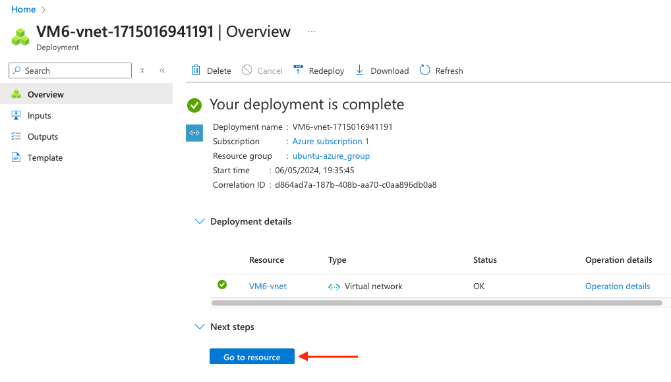Click the Next steps heading text
Image resolution: width=671 pixels, height=382 pixels.
point(233,327)
